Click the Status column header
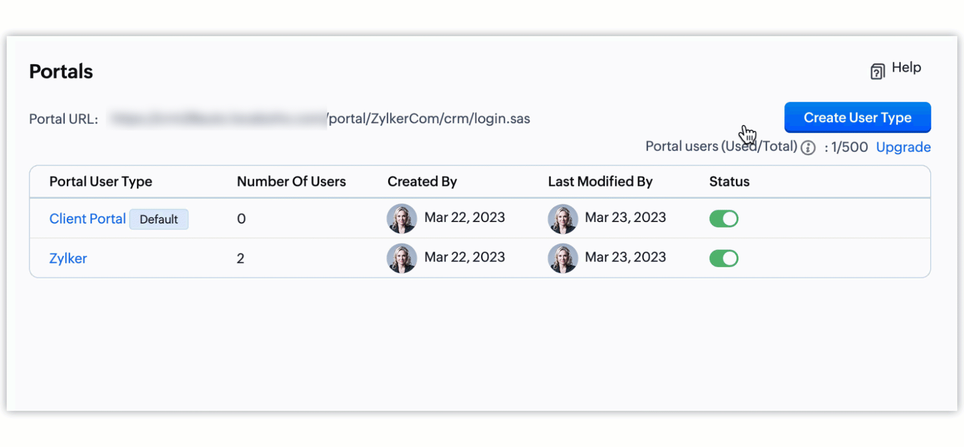964x447 pixels. [729, 182]
